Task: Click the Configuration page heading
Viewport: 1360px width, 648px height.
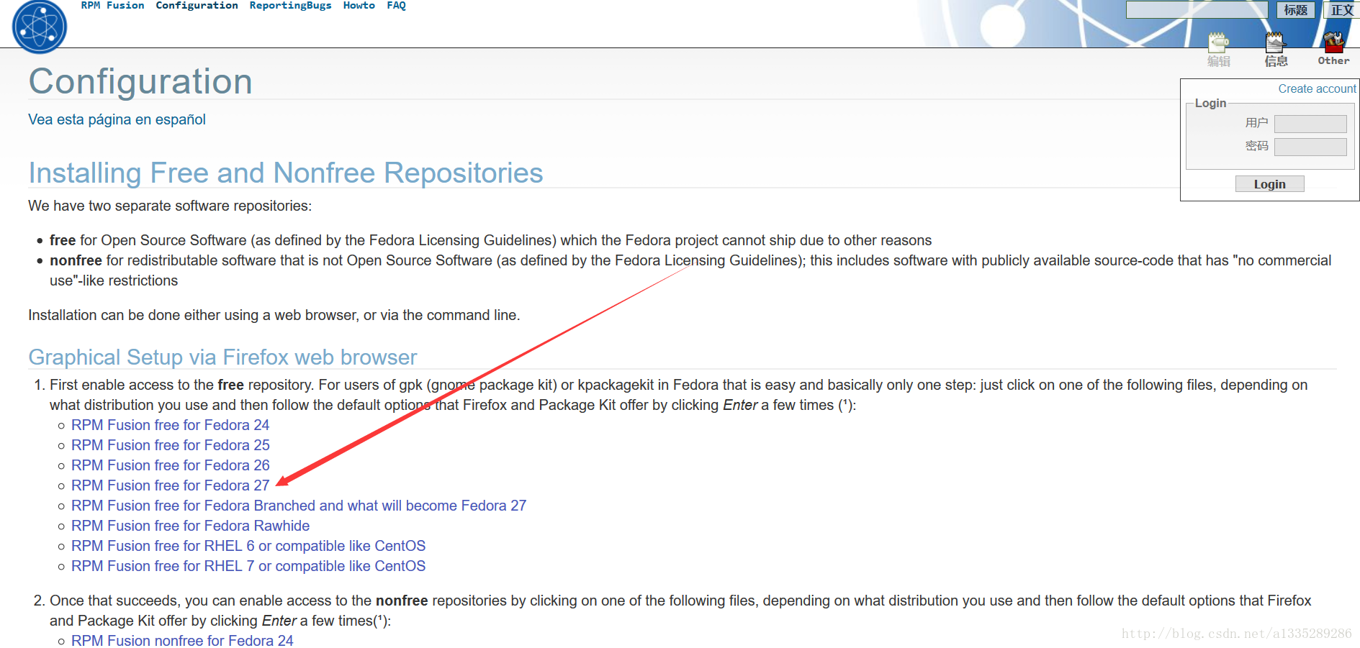Action: click(140, 81)
